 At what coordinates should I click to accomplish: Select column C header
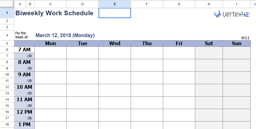click(51, 4)
